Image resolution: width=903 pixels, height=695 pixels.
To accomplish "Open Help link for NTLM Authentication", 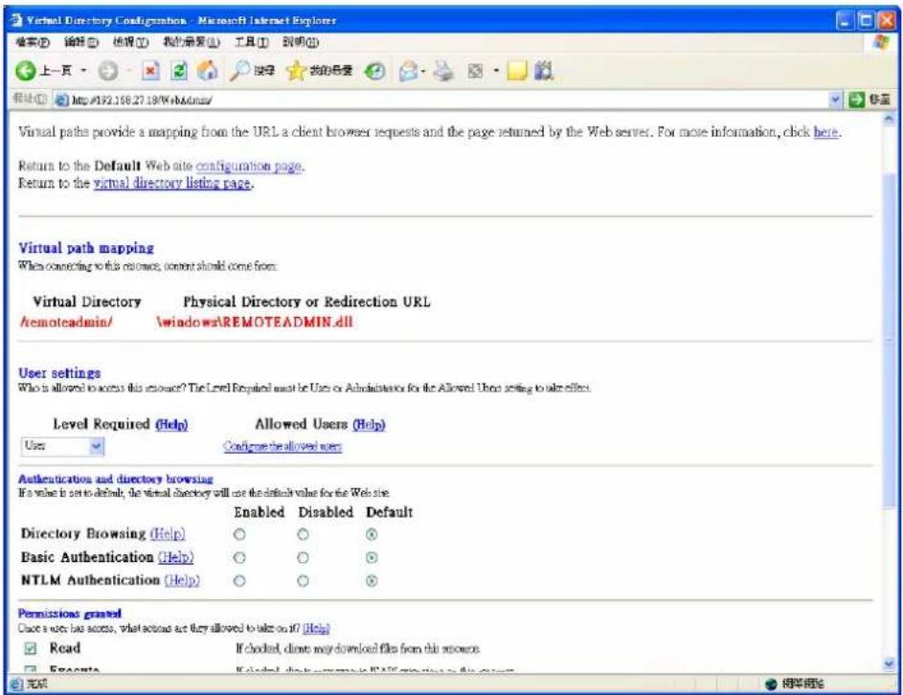I will (x=182, y=580).
